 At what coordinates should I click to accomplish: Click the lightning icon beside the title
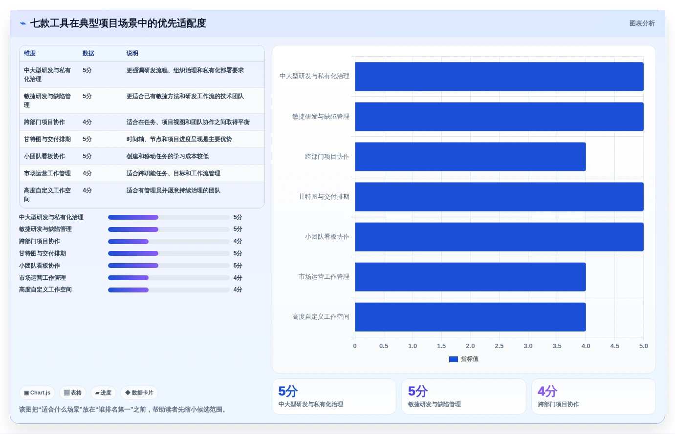tap(22, 23)
